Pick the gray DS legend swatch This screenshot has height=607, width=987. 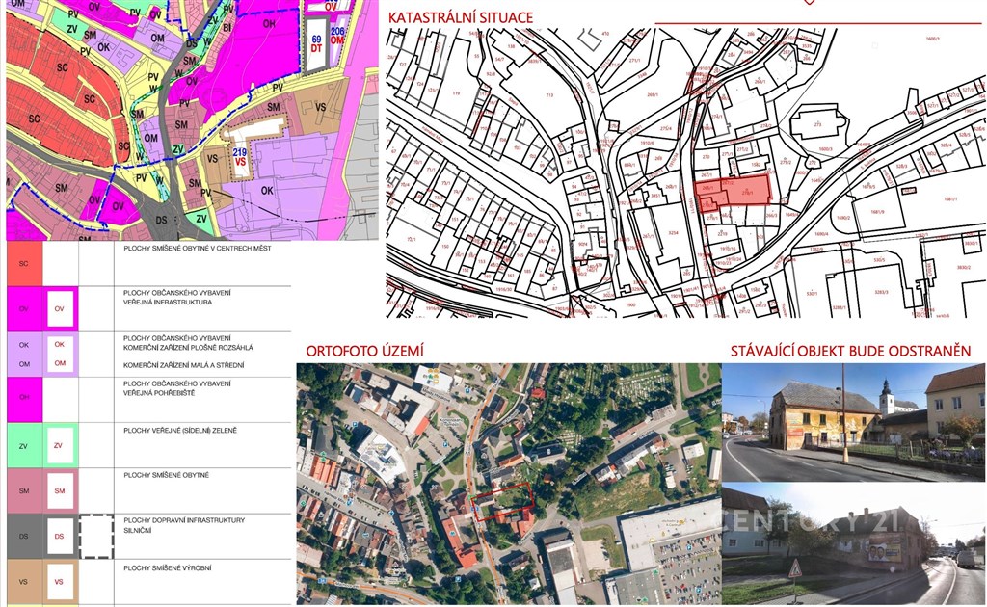pos(24,536)
